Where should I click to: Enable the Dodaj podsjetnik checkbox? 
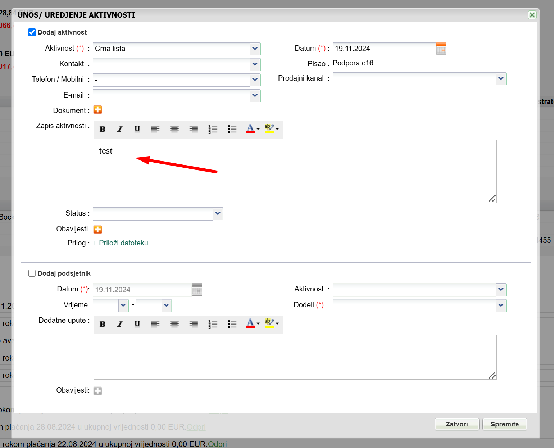pos(32,273)
